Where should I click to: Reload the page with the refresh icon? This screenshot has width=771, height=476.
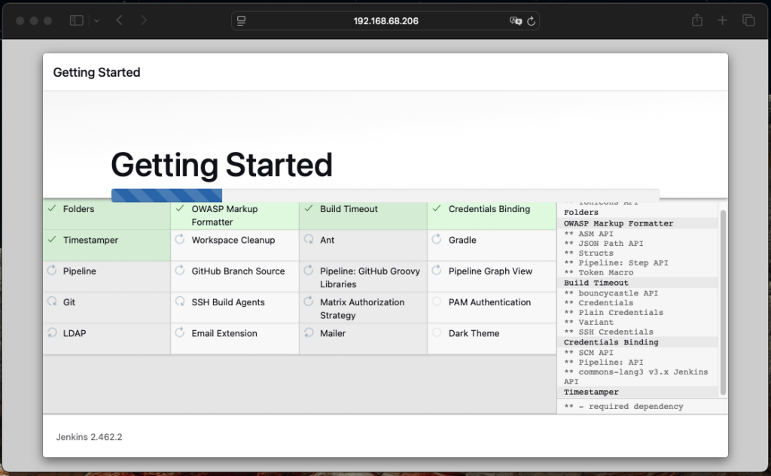531,20
